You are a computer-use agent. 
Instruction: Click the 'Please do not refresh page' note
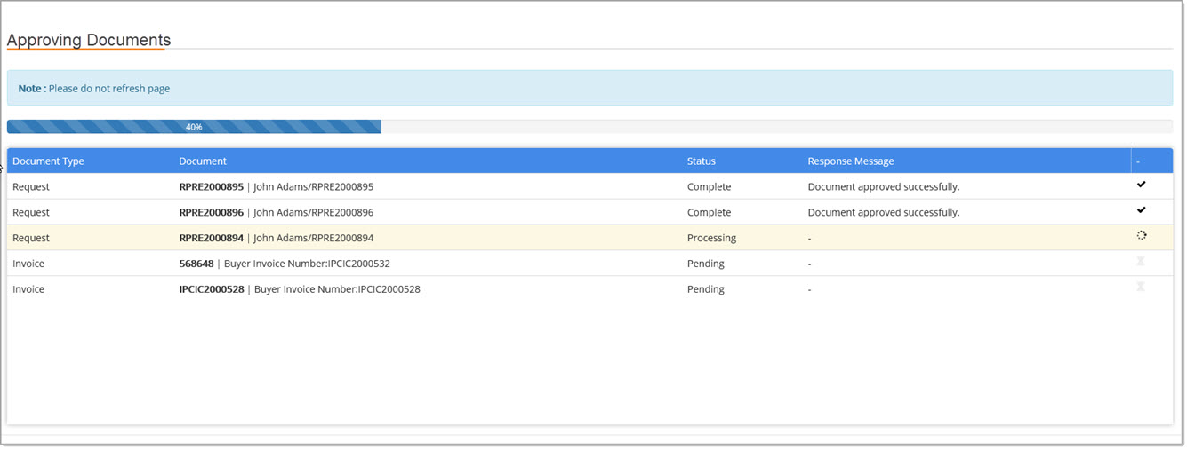pos(108,89)
